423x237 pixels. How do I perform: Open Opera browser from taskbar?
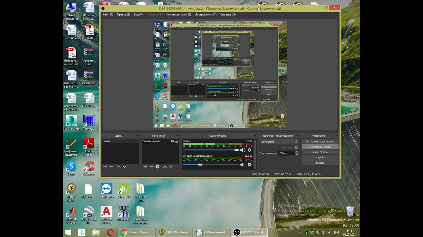[x=110, y=232]
